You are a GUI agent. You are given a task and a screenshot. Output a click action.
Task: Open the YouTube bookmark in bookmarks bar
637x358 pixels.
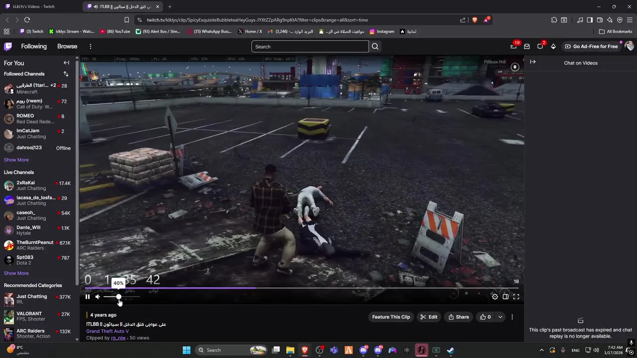pos(115,31)
